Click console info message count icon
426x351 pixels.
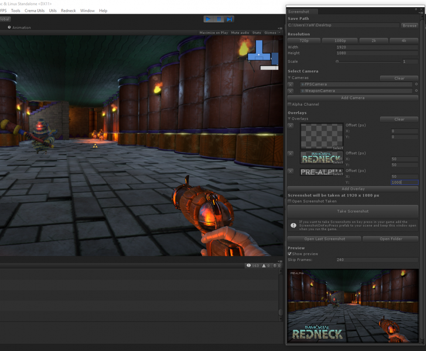coord(248,266)
